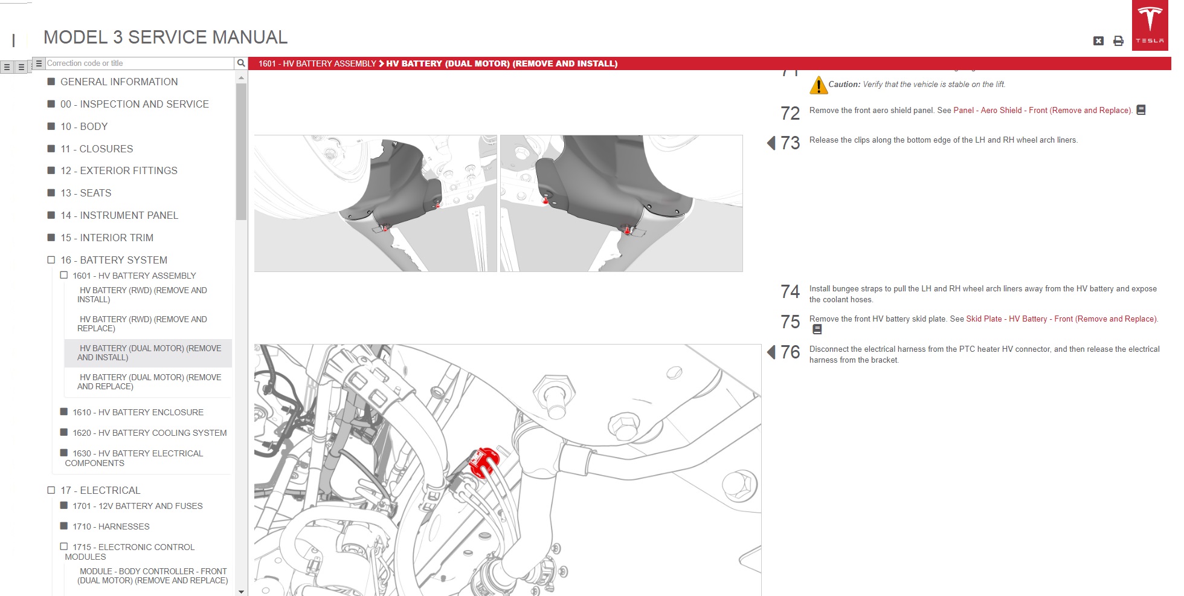Click the arrow marker beside step 73
Image resolution: width=1184 pixels, height=596 pixels.
771,143
